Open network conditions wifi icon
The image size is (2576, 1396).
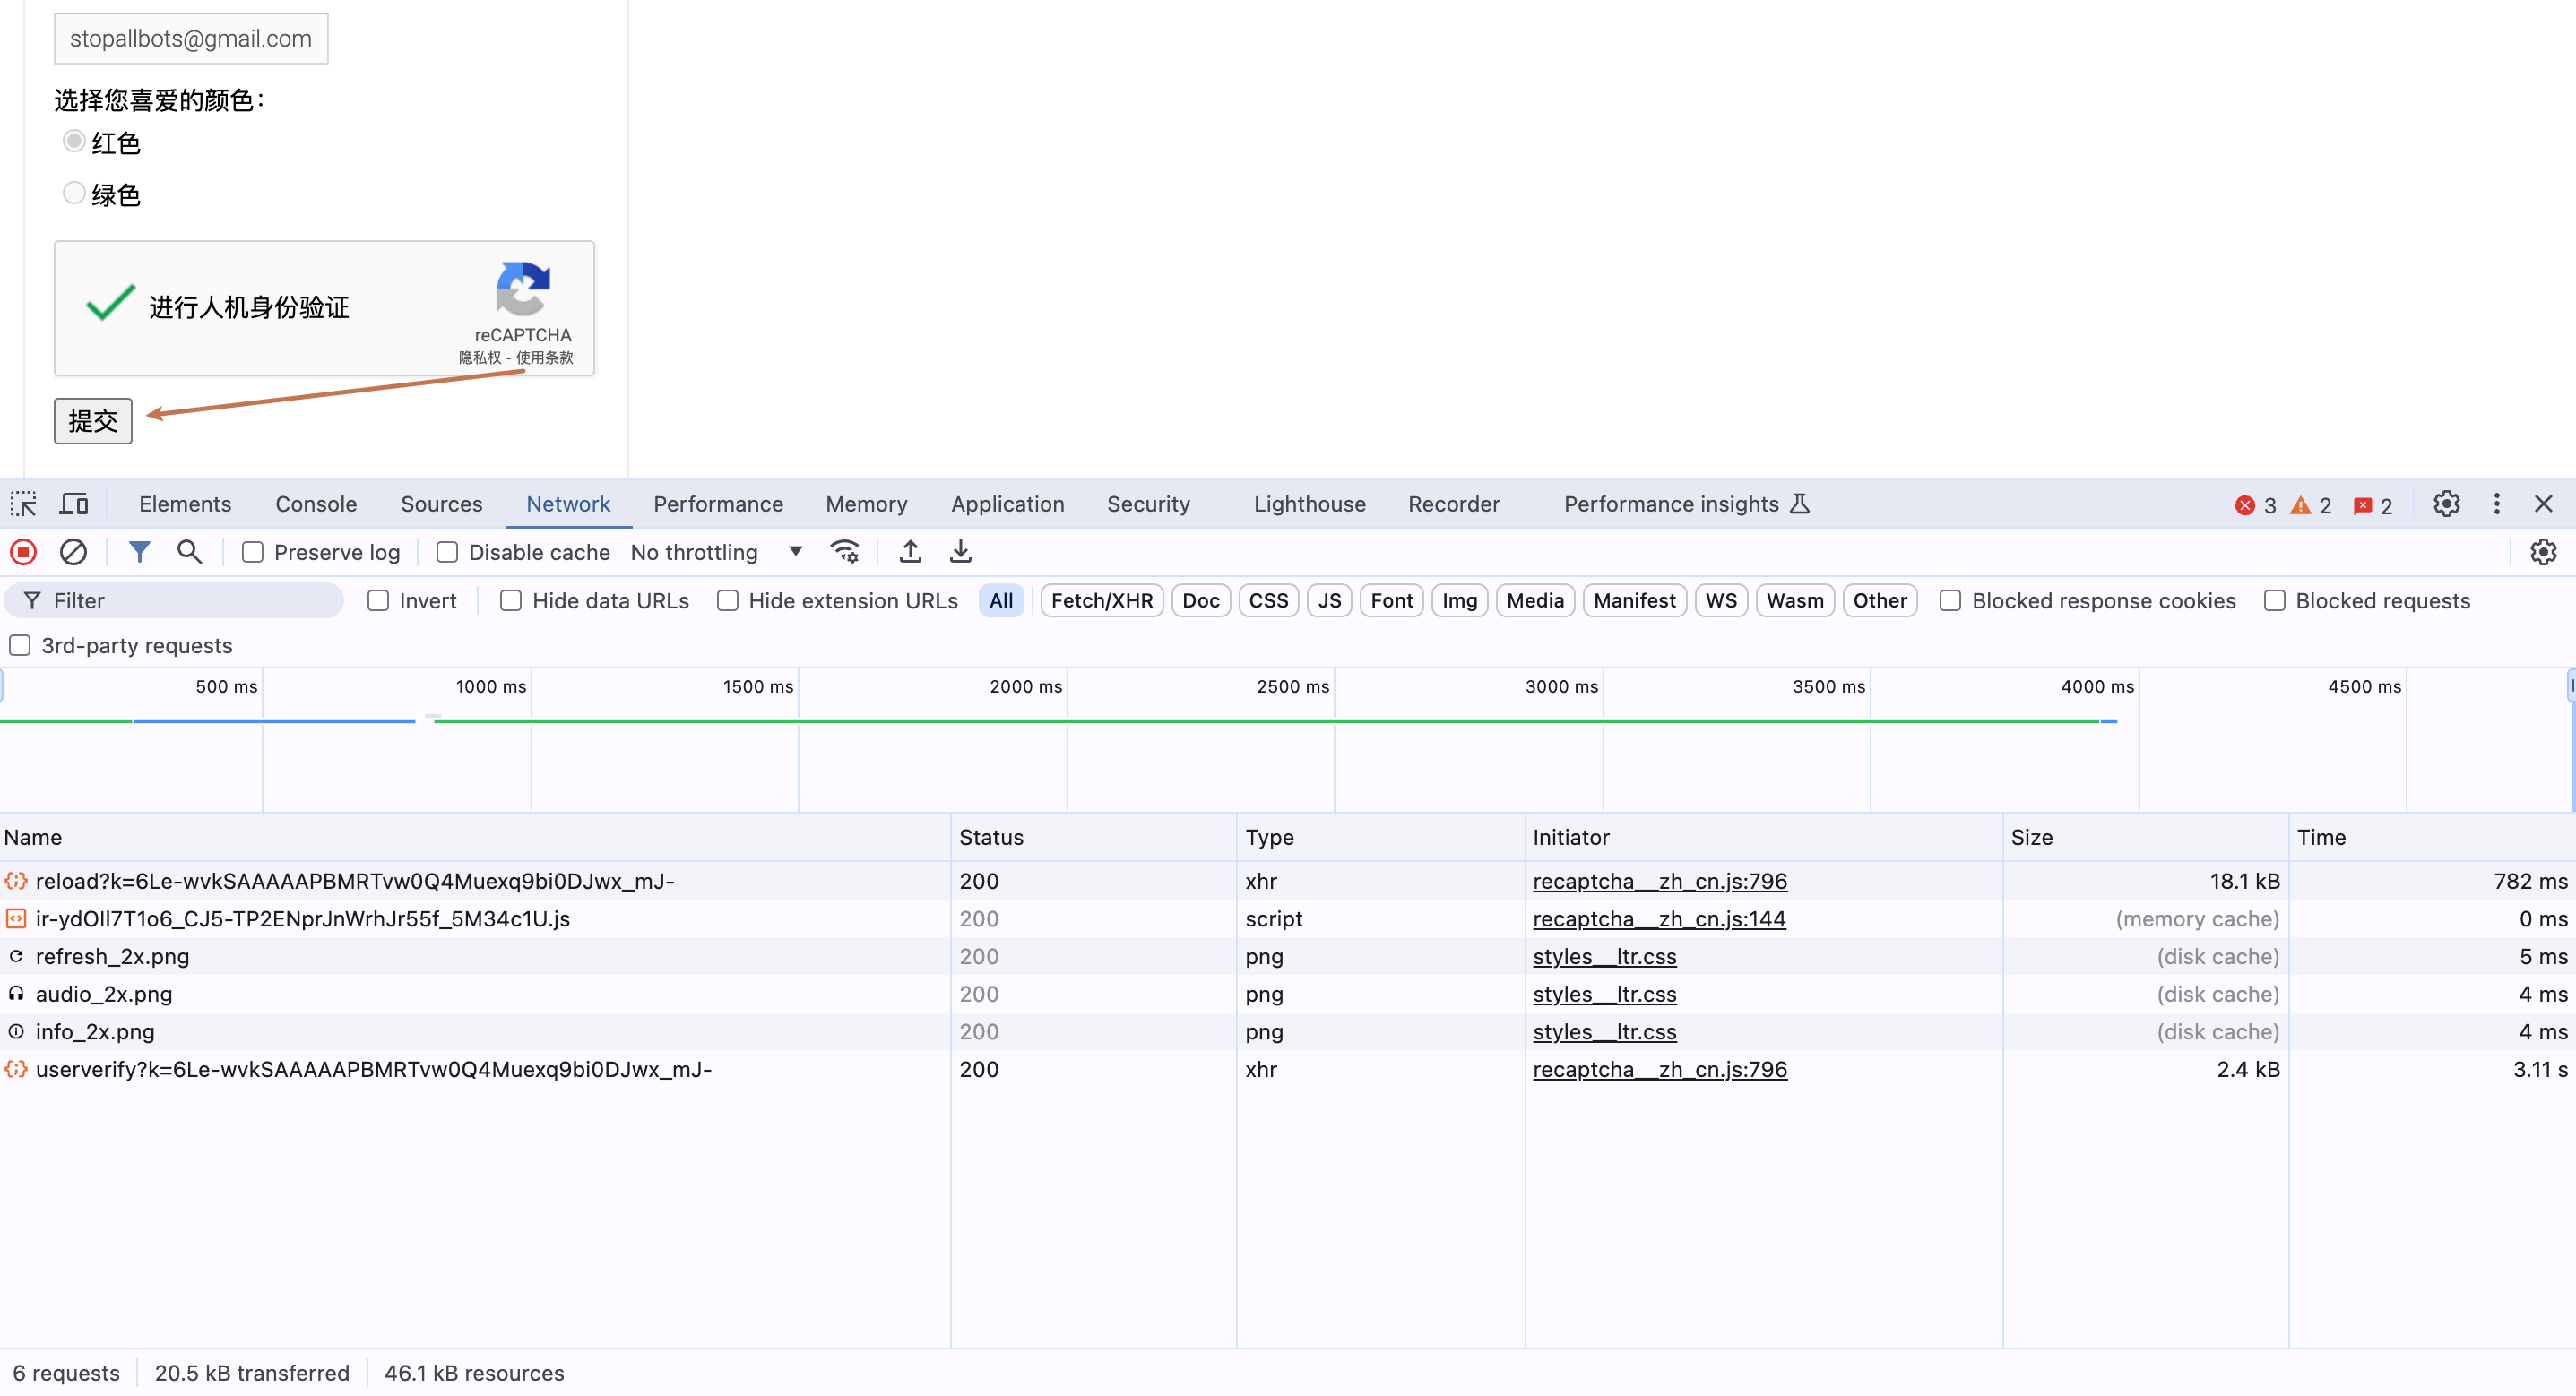tap(845, 552)
